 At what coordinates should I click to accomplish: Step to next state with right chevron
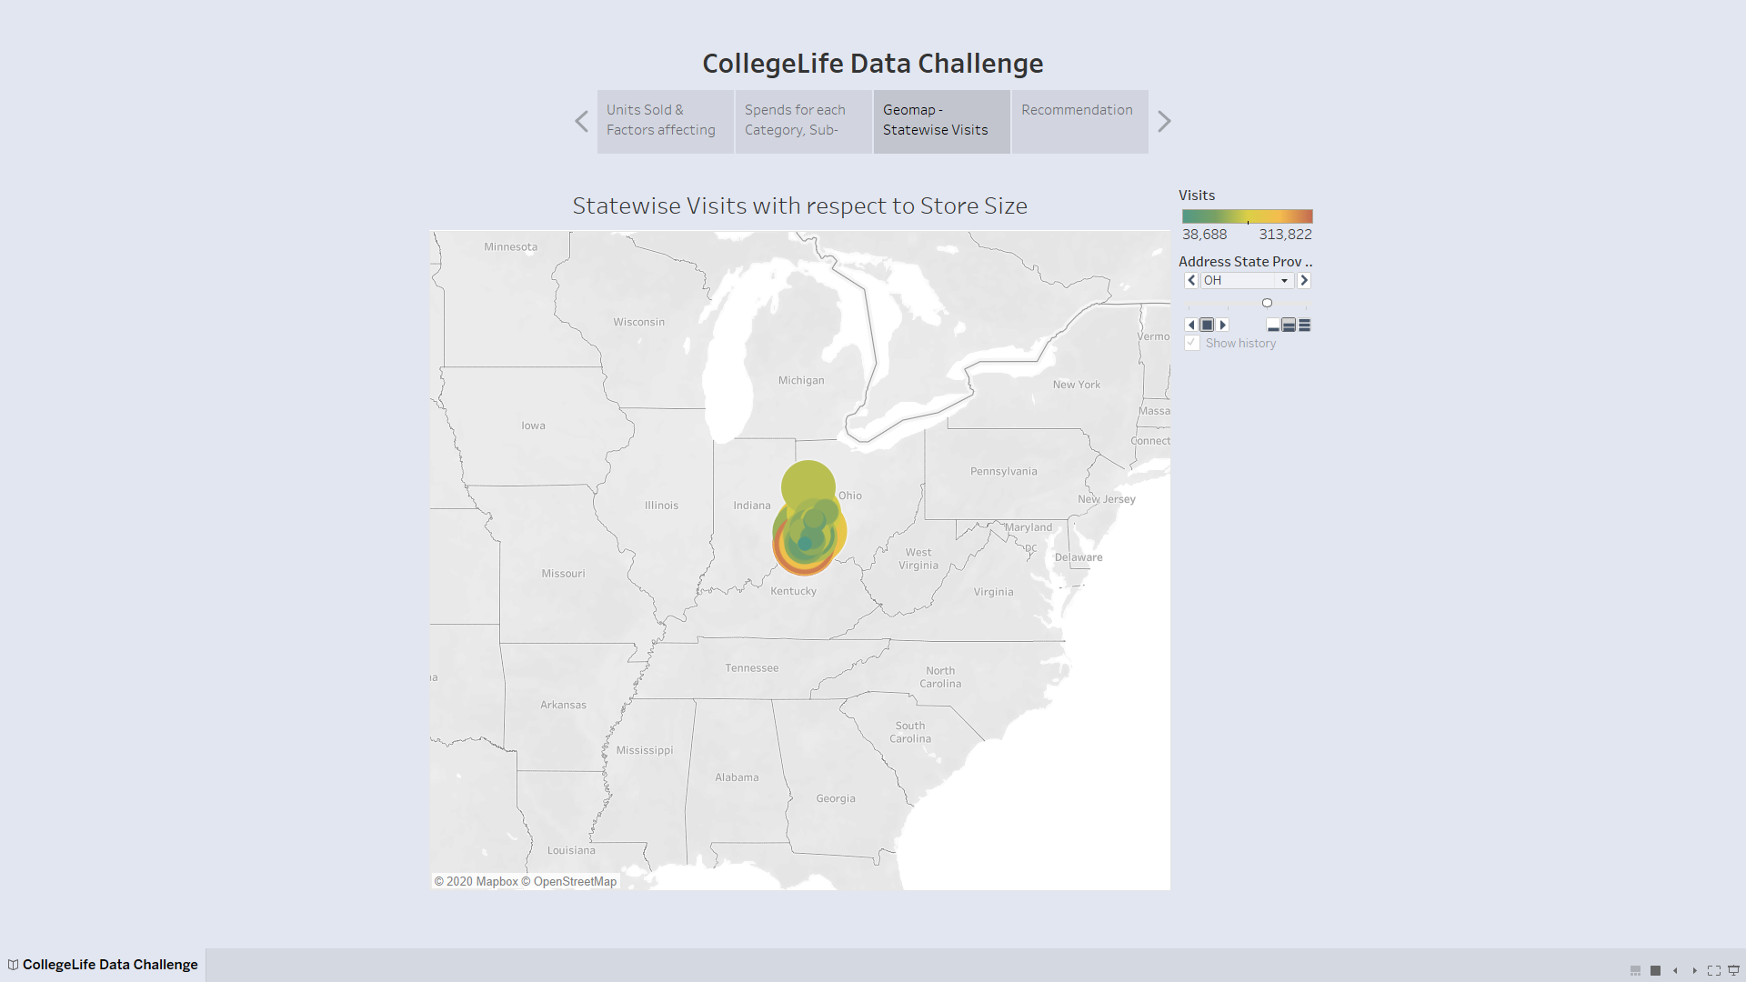point(1304,280)
